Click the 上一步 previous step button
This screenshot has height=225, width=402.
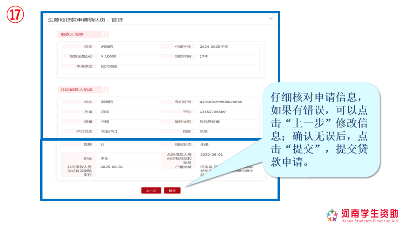point(151,190)
